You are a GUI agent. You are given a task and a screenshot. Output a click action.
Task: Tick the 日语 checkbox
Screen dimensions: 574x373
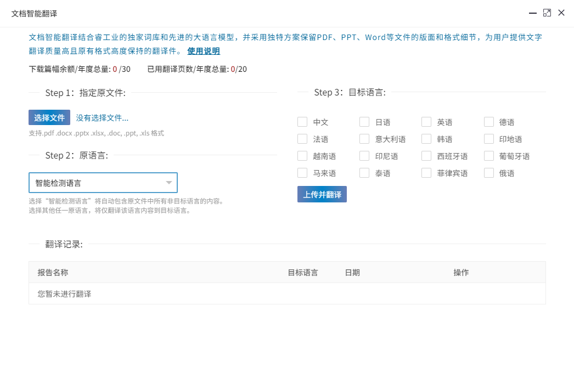pos(364,122)
